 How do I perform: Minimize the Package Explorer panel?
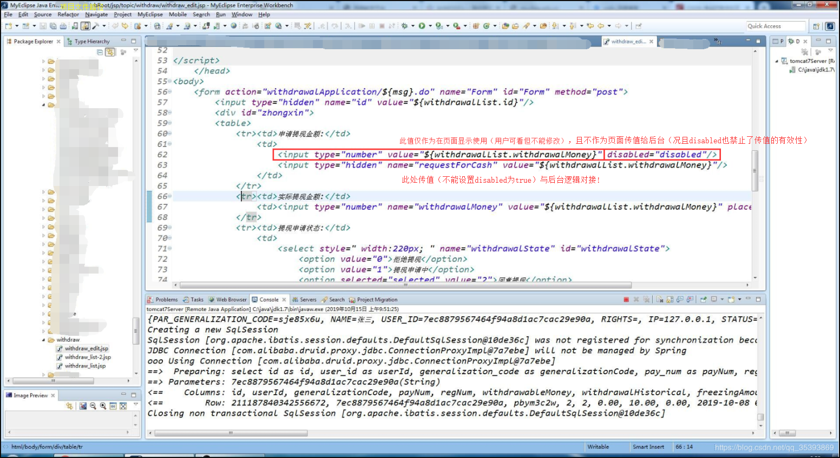click(123, 41)
